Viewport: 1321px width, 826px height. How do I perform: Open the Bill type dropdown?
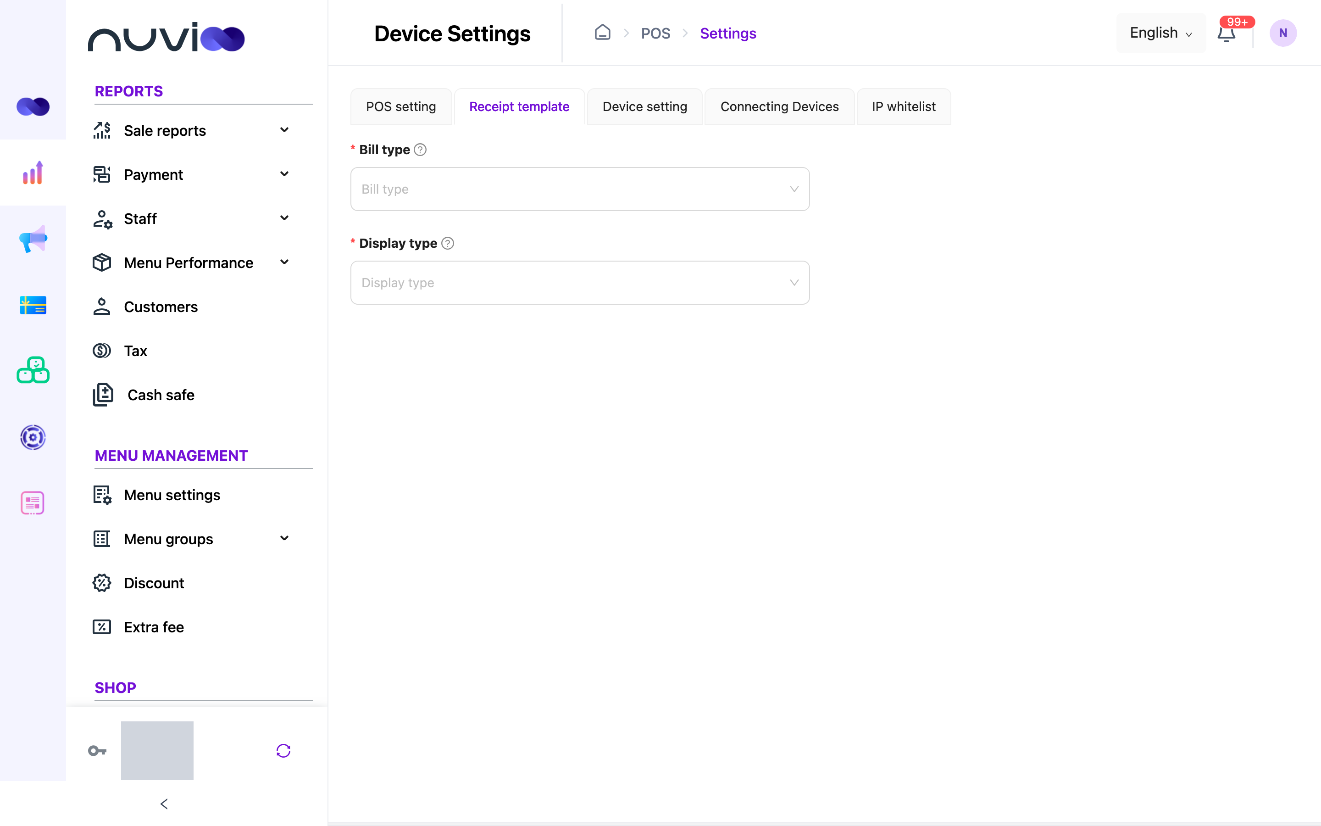[580, 189]
